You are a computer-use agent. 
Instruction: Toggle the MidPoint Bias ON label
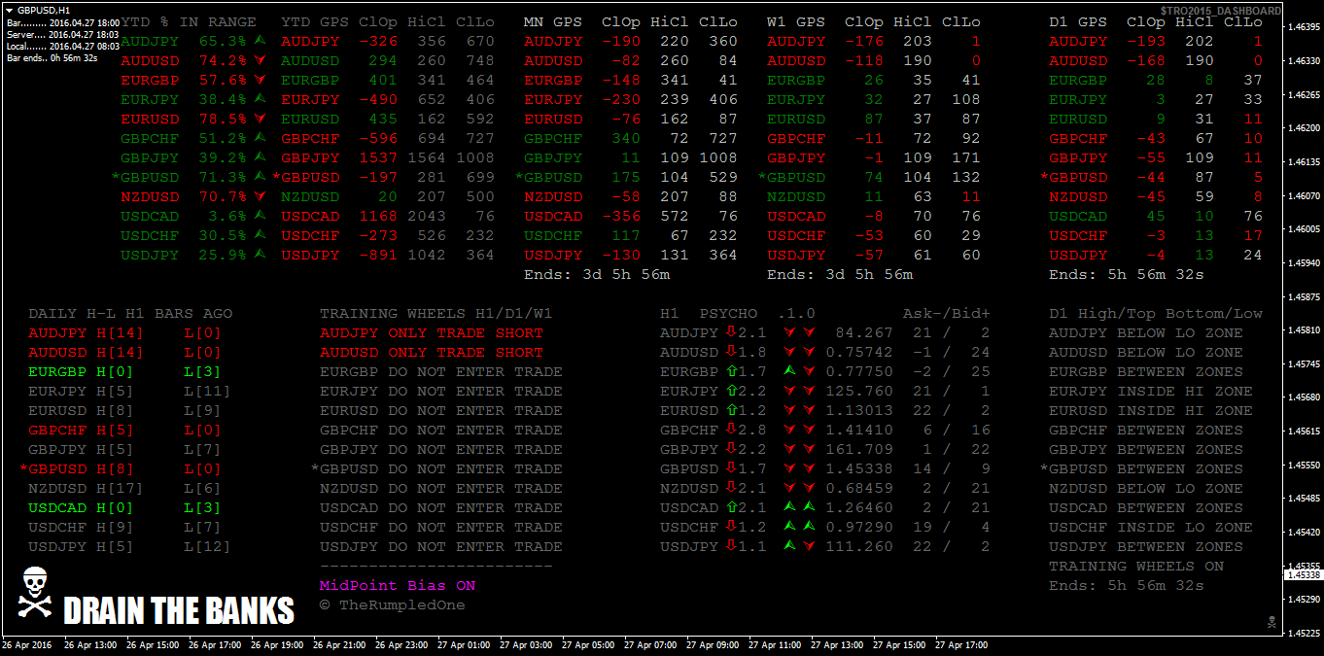tap(398, 586)
